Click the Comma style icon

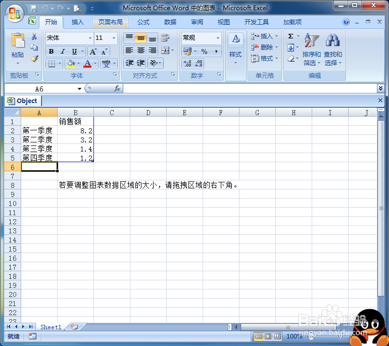pyautogui.click(x=216, y=52)
